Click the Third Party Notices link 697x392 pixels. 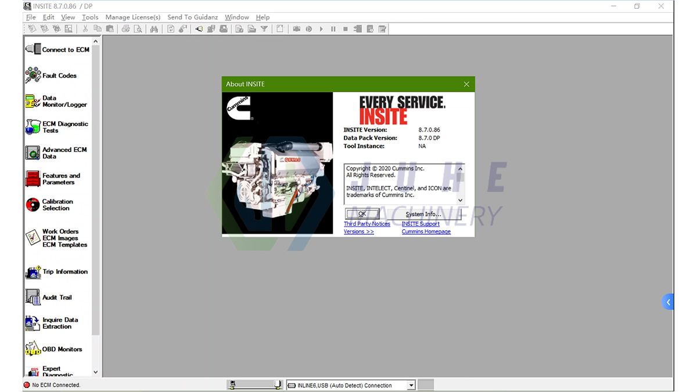point(367,224)
